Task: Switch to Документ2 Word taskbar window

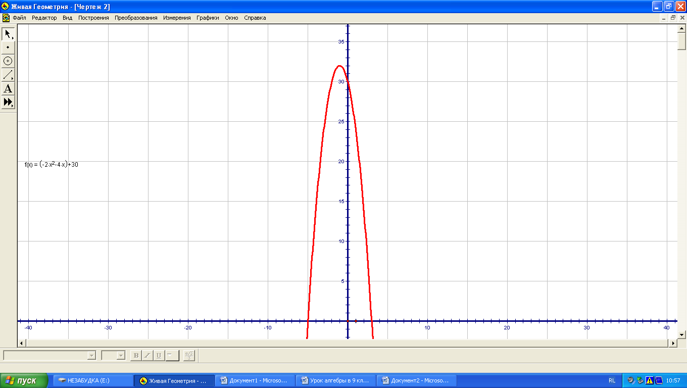Action: click(417, 380)
